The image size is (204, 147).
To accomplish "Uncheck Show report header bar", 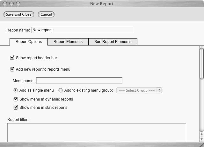I will coord(12,58).
